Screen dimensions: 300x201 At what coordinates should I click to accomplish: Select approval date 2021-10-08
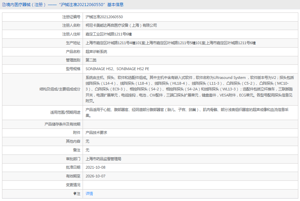tap(95, 168)
